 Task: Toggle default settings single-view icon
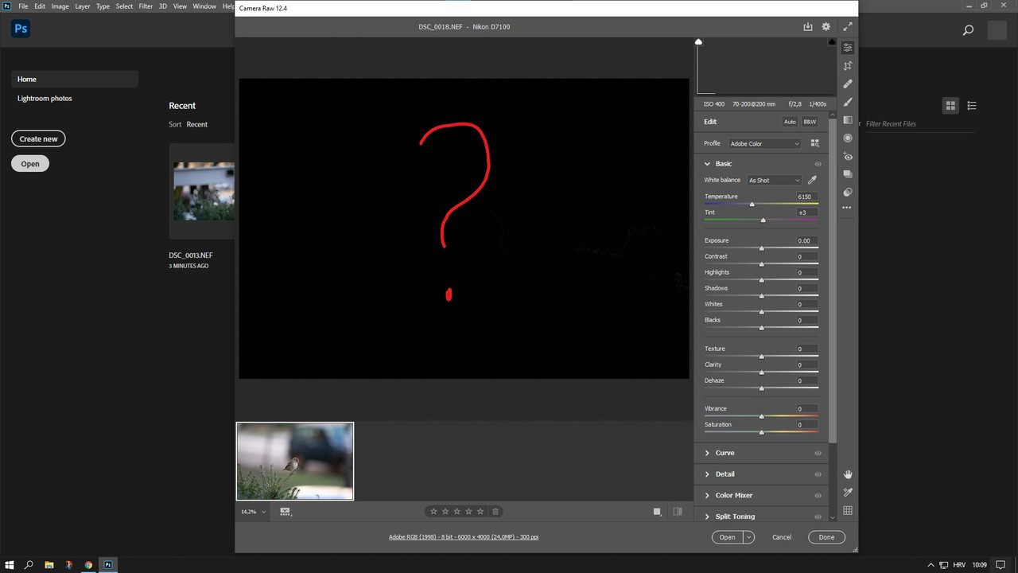coord(657,512)
